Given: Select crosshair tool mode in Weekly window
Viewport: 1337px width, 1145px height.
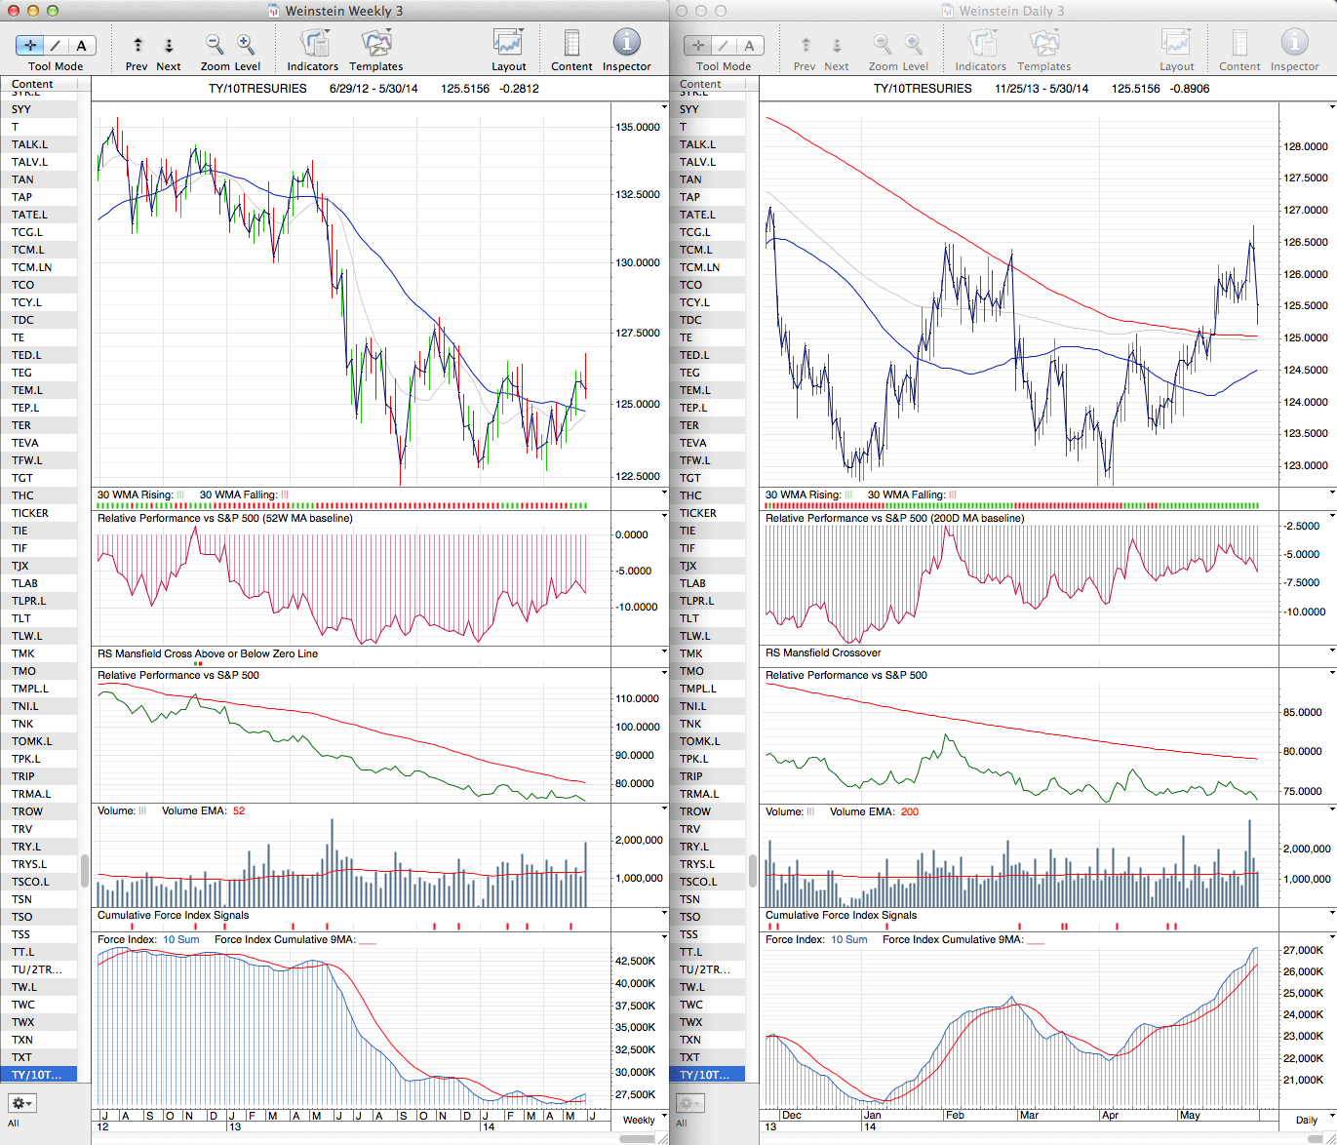Looking at the screenshot, I should click(x=30, y=45).
